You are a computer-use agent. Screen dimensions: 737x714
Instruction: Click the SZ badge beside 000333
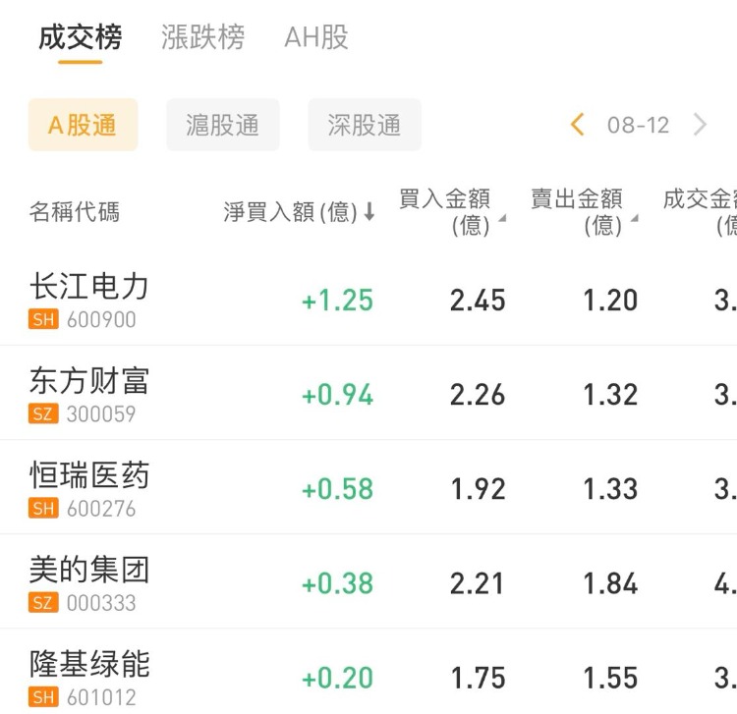click(x=43, y=603)
